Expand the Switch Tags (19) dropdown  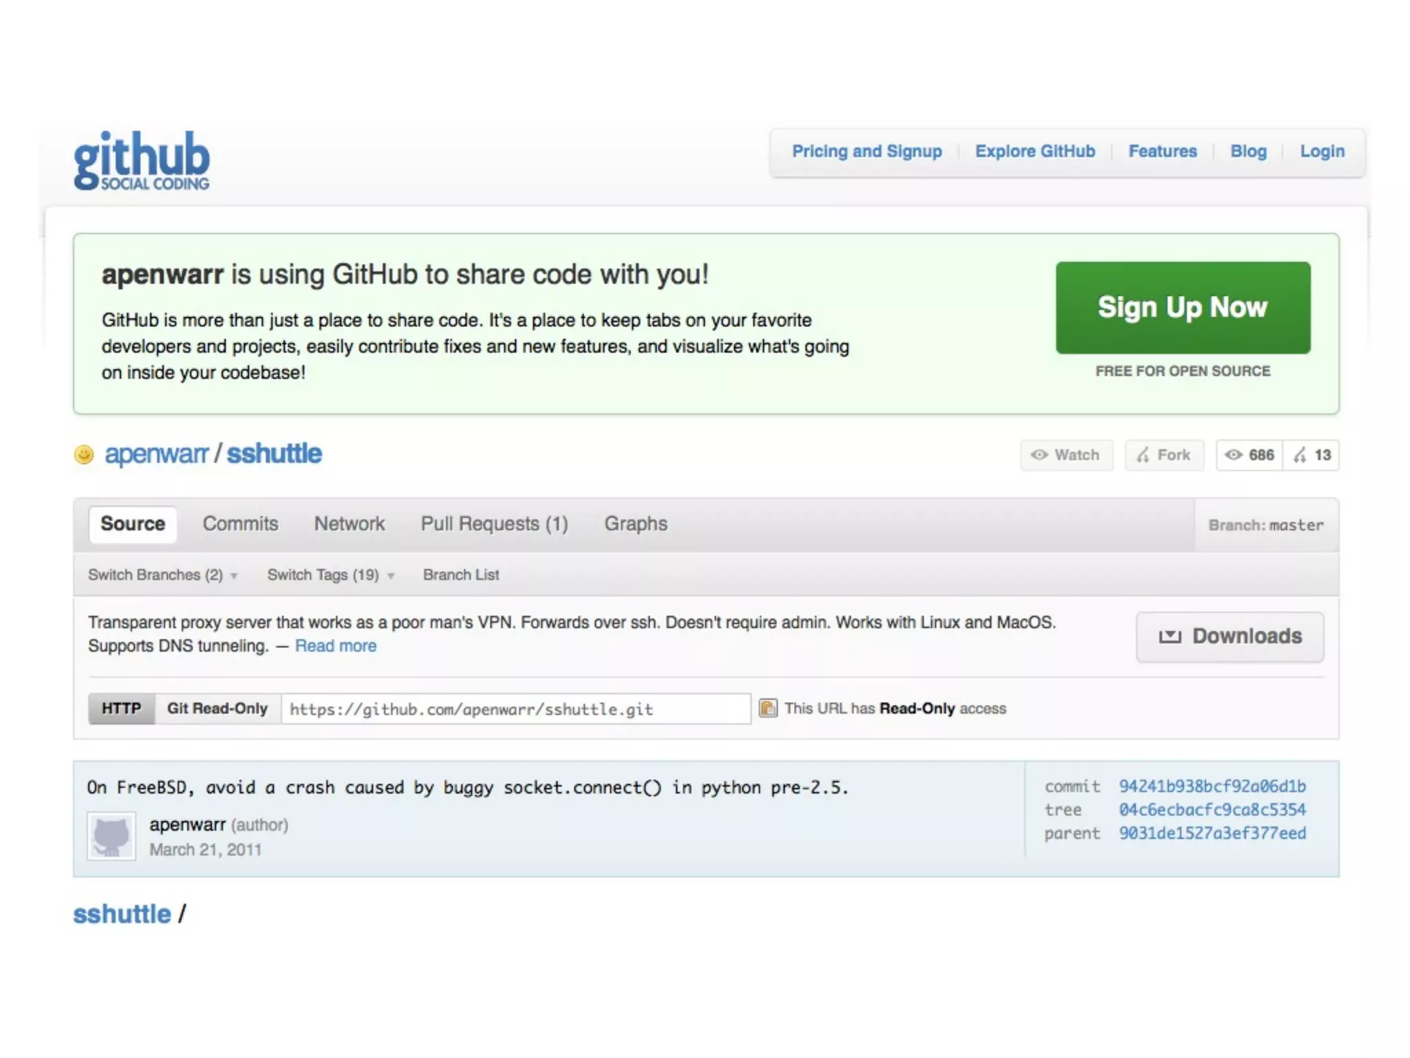pyautogui.click(x=330, y=575)
